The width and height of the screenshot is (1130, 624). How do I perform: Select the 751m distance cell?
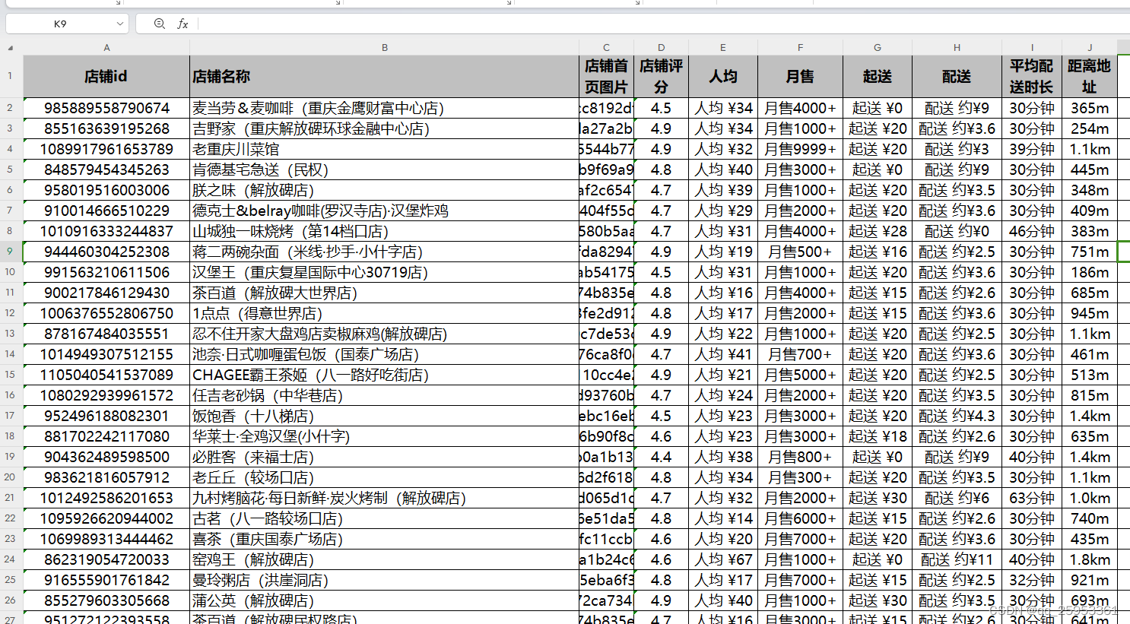[1090, 252]
